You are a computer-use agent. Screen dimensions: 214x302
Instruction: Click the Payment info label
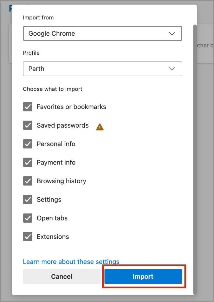click(x=56, y=163)
